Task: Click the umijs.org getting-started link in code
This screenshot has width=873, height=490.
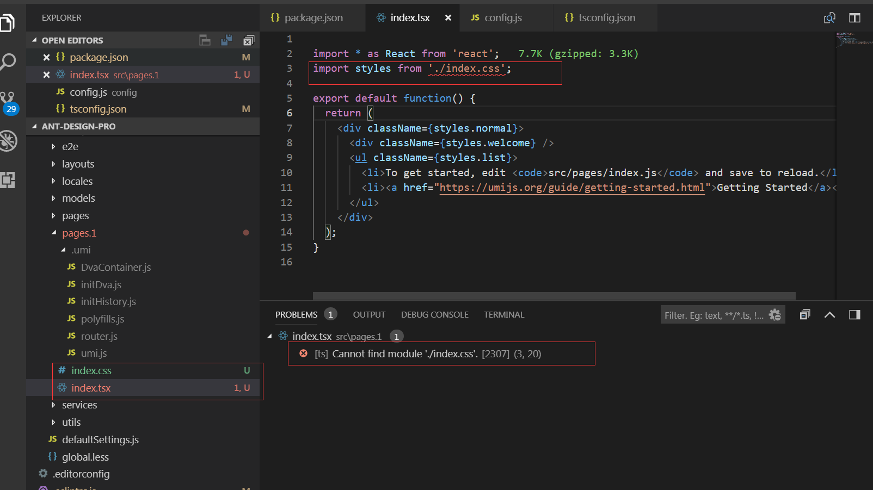Action: [572, 187]
